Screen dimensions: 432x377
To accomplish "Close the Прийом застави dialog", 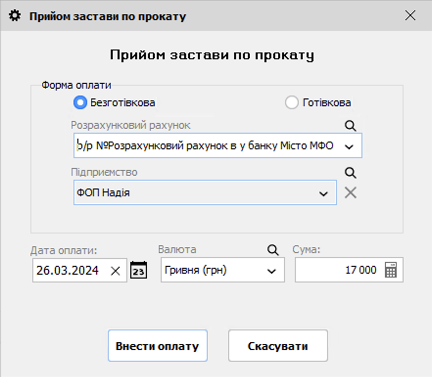I will click(410, 15).
